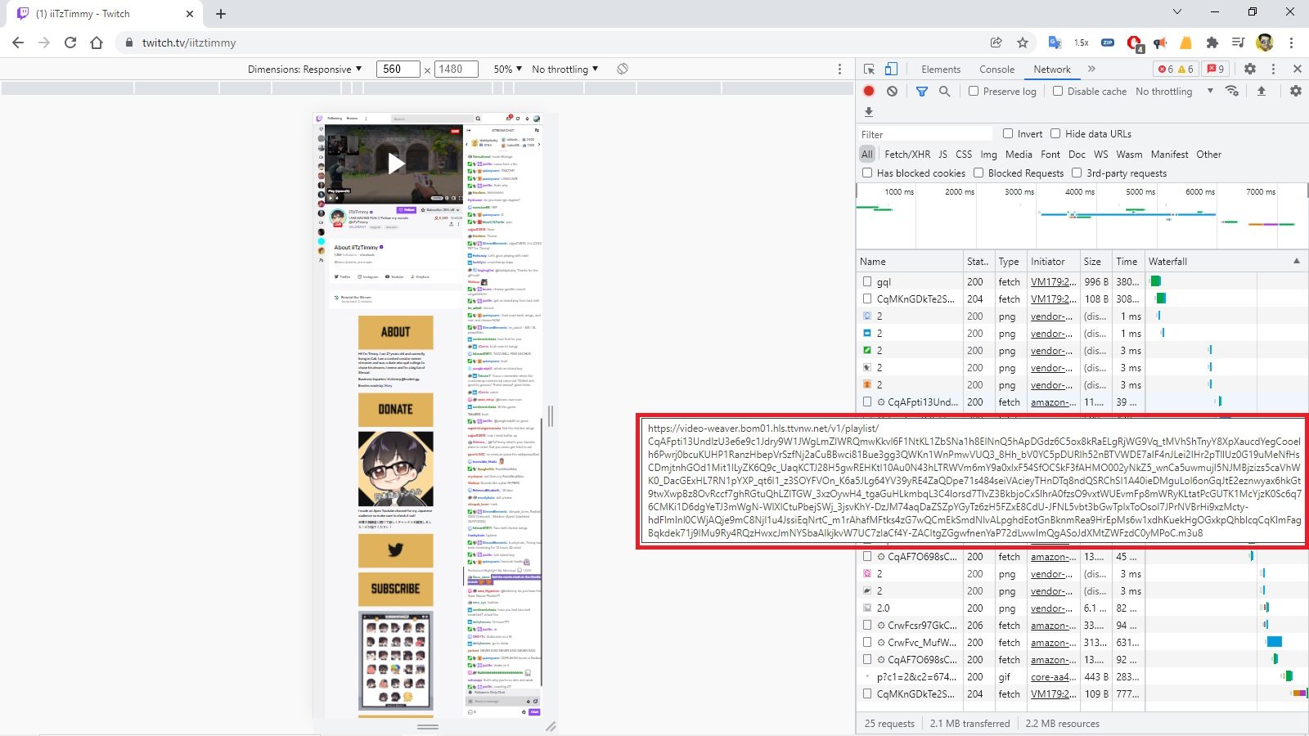Click the address bar URL twitch.tv/iitztimmy
This screenshot has width=1309, height=736.
(x=189, y=43)
